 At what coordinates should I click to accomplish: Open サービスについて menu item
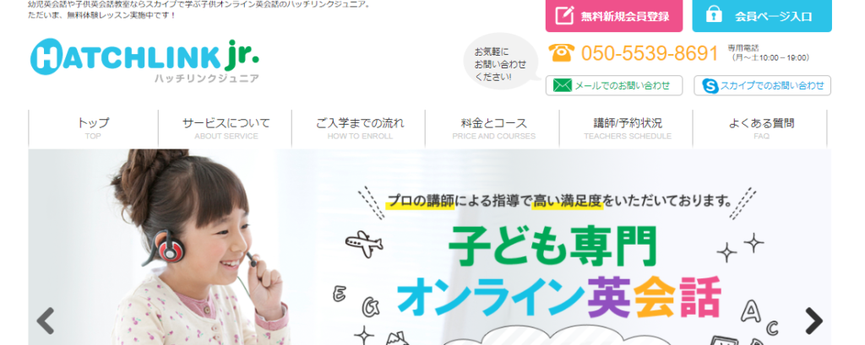[226, 128]
